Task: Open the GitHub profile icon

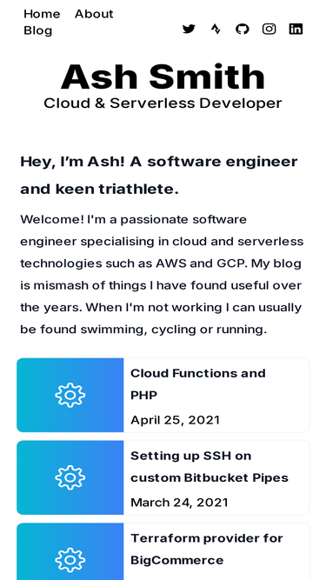Action: [x=242, y=29]
